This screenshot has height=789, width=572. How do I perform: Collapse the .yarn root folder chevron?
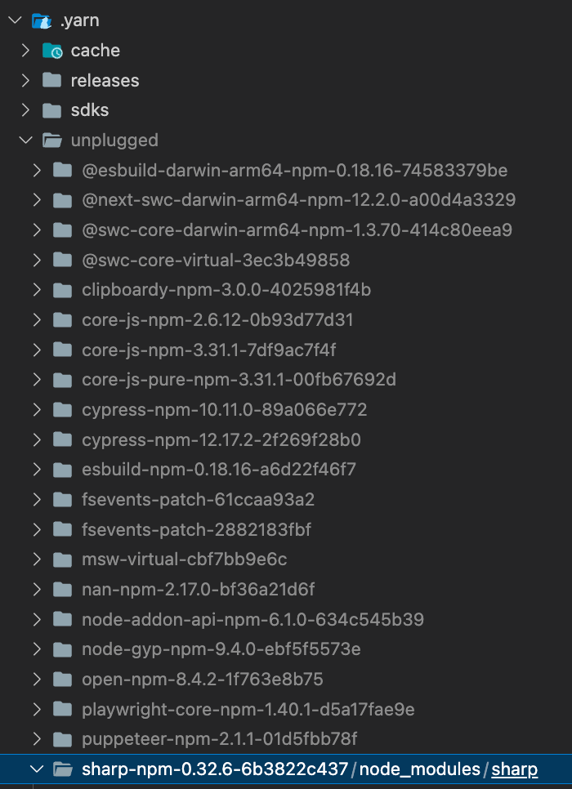click(14, 21)
